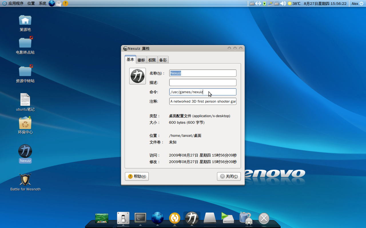366x228 pixels.
Task: Click the network arrows tray icon
Action: [x=258, y=3]
